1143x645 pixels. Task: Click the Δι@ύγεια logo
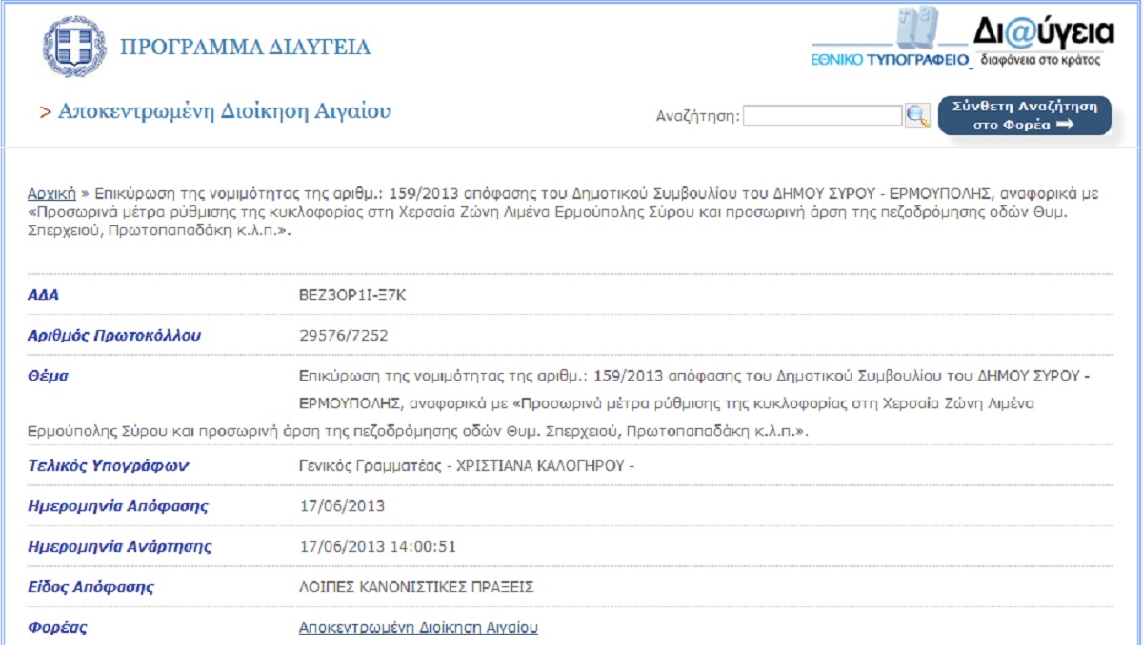pyautogui.click(x=1042, y=33)
